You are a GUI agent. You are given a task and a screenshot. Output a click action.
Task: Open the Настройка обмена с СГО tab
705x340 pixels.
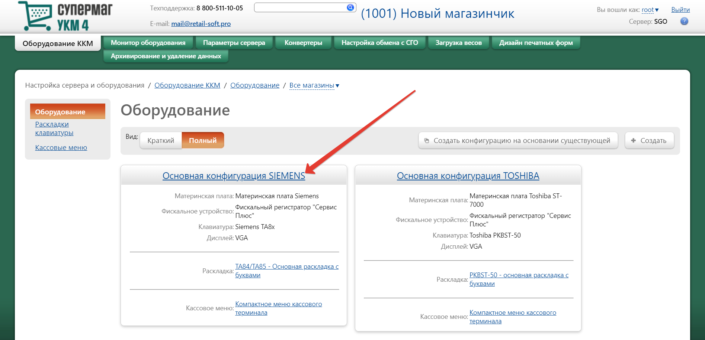pyautogui.click(x=380, y=43)
